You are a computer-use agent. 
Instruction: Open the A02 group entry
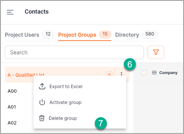tap(12, 123)
